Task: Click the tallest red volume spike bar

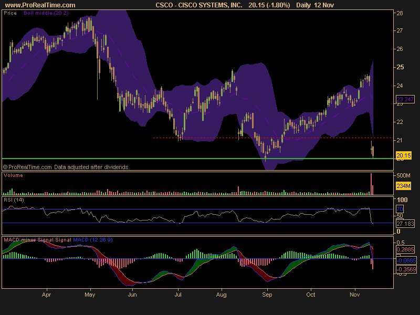Action: pos(371,184)
